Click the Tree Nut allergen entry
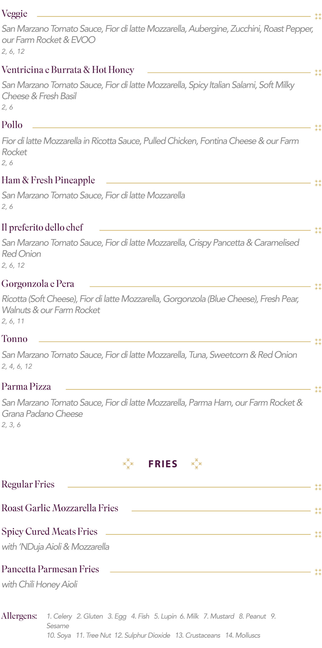 pos(94,635)
